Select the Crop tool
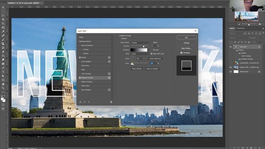This screenshot has width=265, height=149. pyautogui.click(x=3, y=24)
